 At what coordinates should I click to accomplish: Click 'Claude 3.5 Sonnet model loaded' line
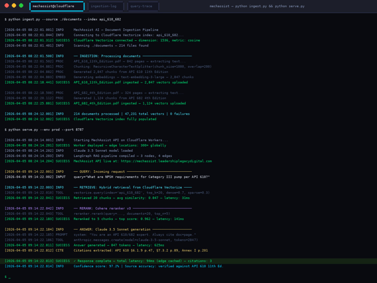(x=69, y=151)
